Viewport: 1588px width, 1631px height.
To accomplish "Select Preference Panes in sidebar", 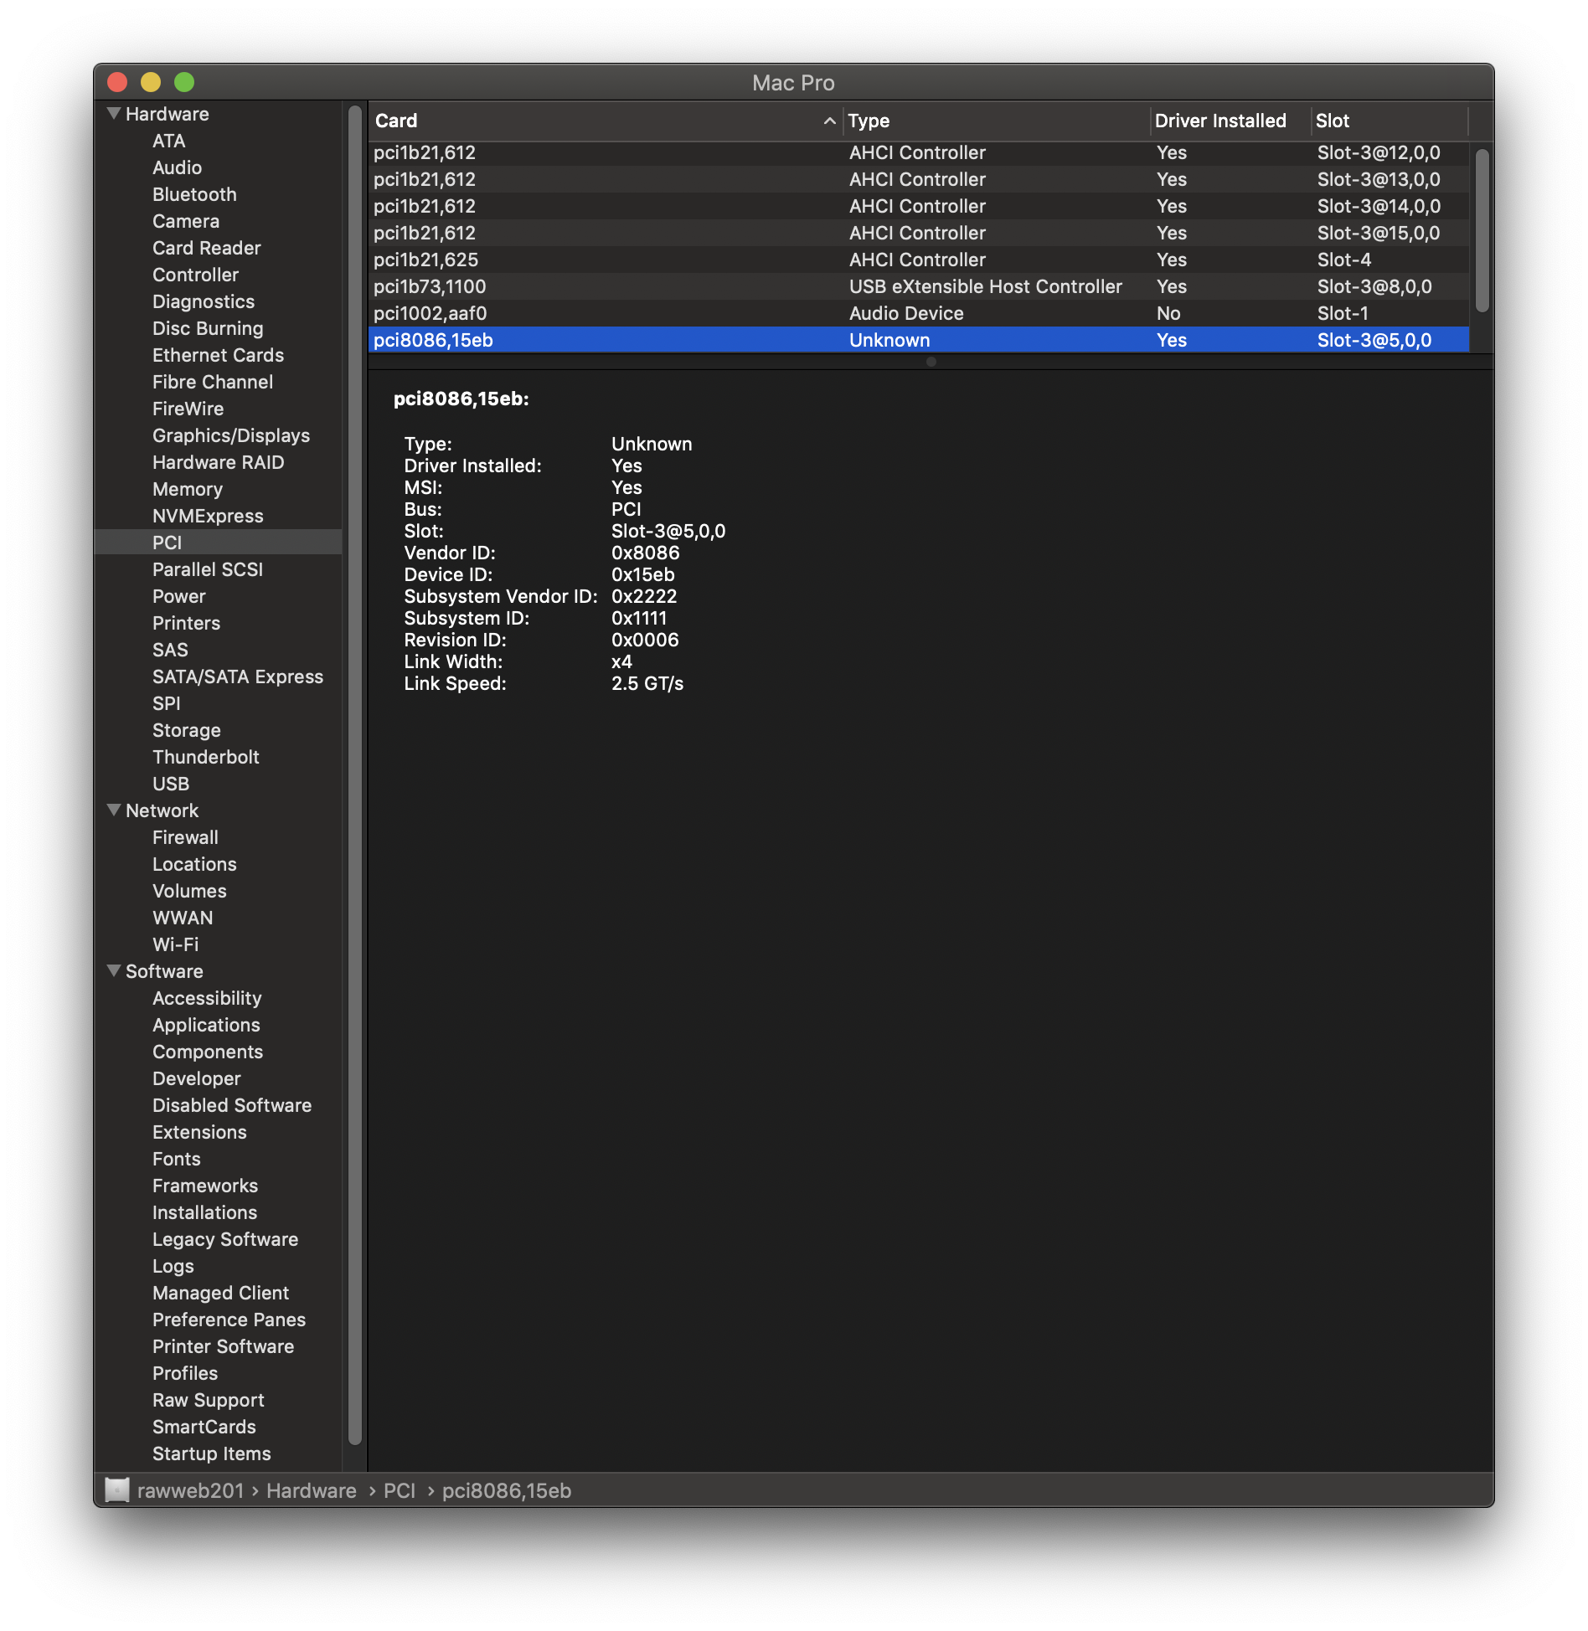I will (229, 1320).
